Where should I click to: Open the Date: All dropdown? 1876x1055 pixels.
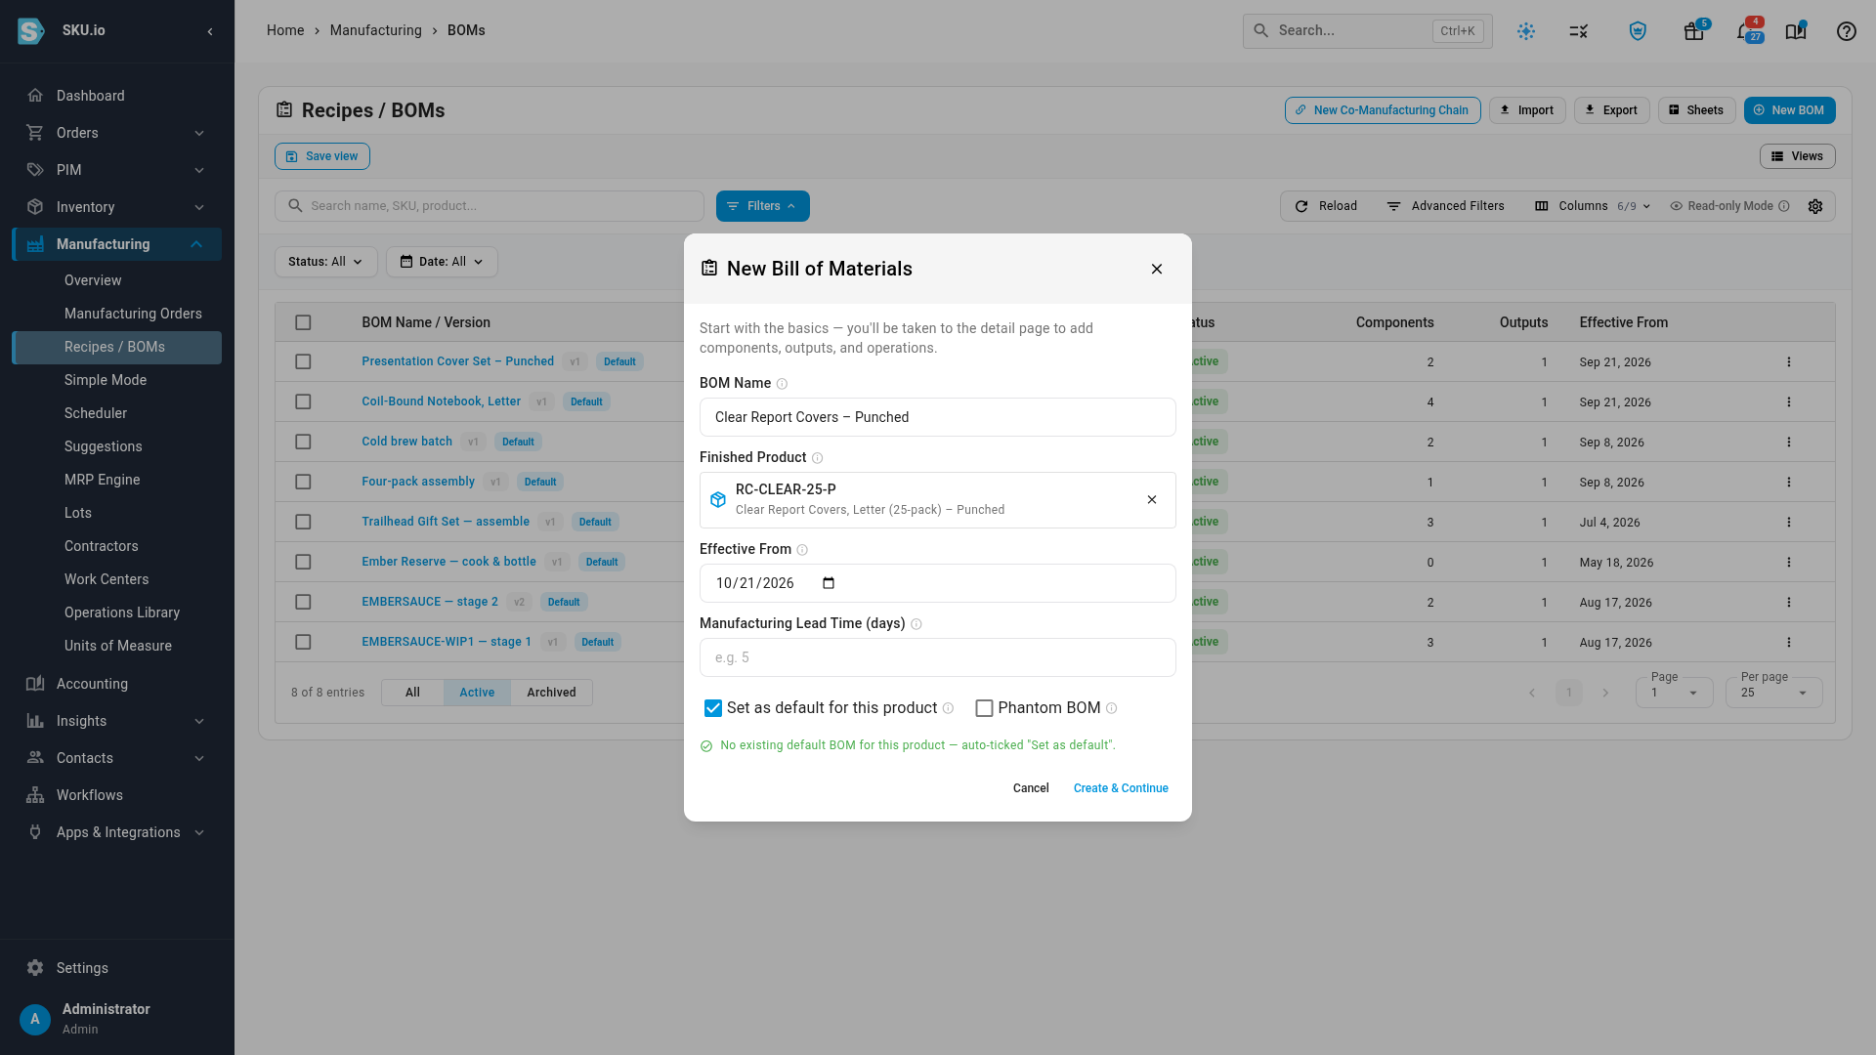tap(442, 262)
